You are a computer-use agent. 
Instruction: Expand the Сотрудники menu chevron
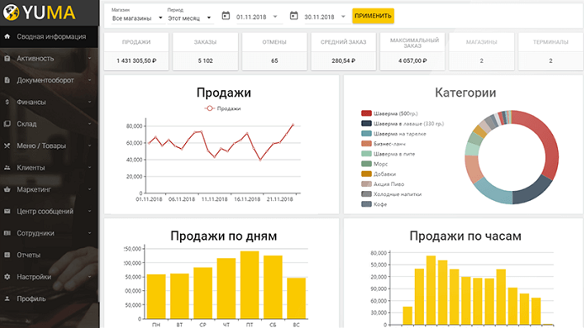click(x=90, y=233)
